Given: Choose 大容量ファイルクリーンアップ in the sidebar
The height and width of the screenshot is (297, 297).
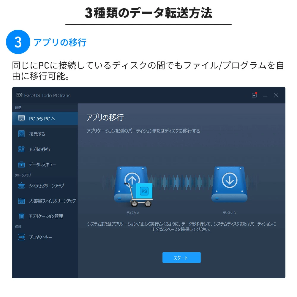Looking at the screenshot, I should pos(45,201).
